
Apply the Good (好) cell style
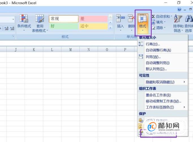click(x=64, y=26)
